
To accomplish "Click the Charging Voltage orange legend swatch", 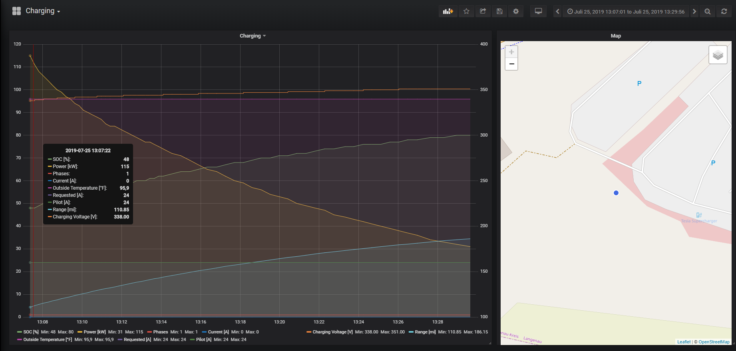I will click(x=309, y=332).
